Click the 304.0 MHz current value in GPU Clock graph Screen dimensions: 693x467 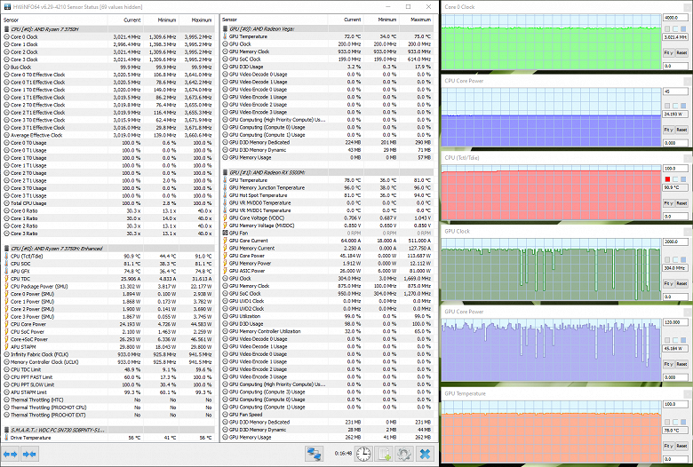click(x=675, y=268)
